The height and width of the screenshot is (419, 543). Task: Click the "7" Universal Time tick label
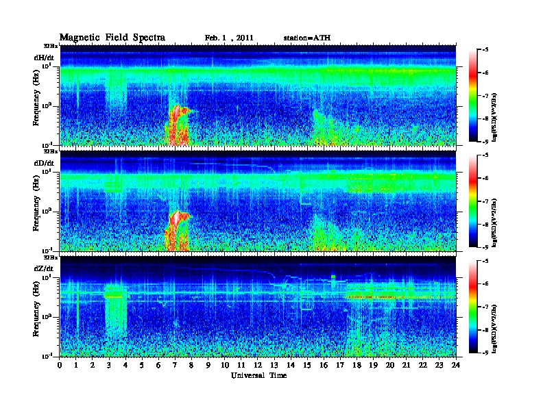pyautogui.click(x=176, y=366)
